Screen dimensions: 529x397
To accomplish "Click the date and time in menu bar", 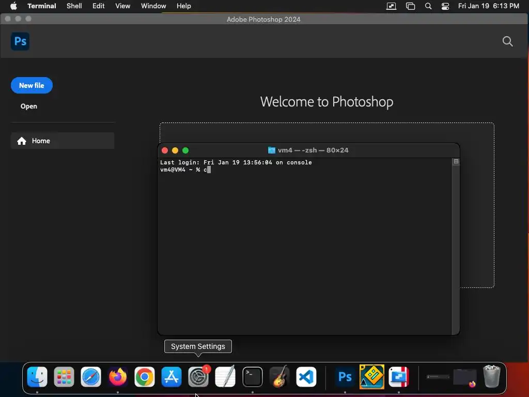I will click(489, 6).
